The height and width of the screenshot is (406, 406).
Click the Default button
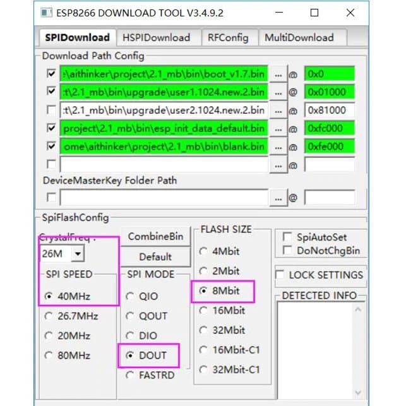(155, 256)
